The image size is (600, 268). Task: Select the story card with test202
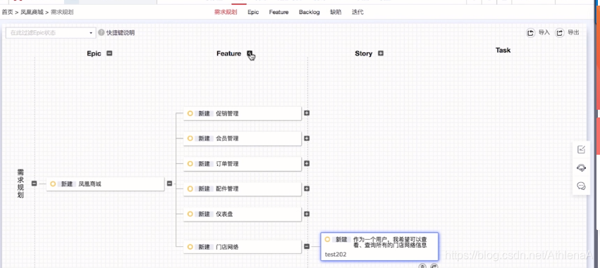(379, 247)
